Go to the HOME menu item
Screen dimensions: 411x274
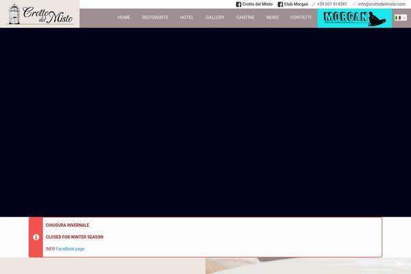(x=124, y=18)
